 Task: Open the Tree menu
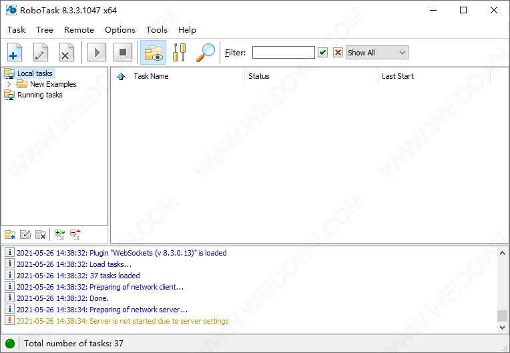[45, 30]
